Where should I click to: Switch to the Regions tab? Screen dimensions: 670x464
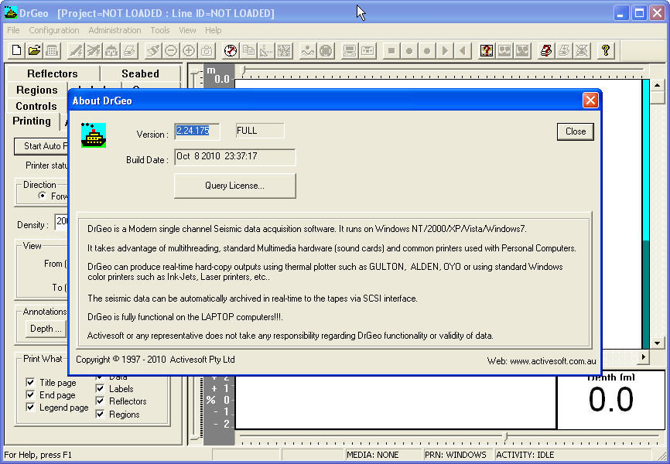[36, 90]
